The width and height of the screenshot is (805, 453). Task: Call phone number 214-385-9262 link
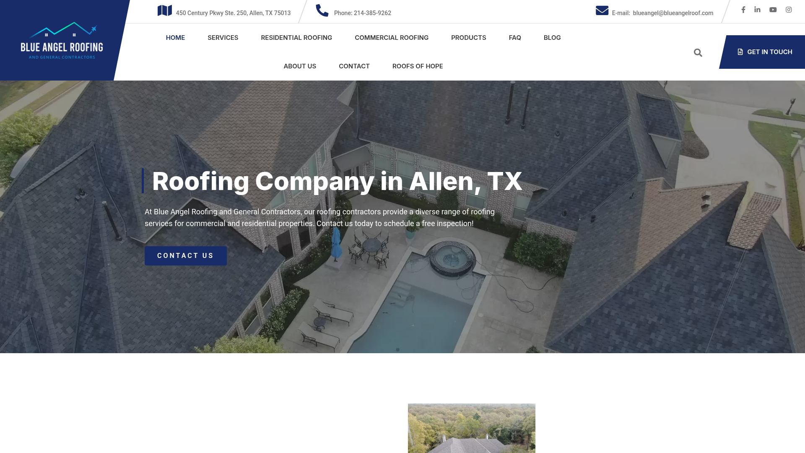(x=372, y=13)
